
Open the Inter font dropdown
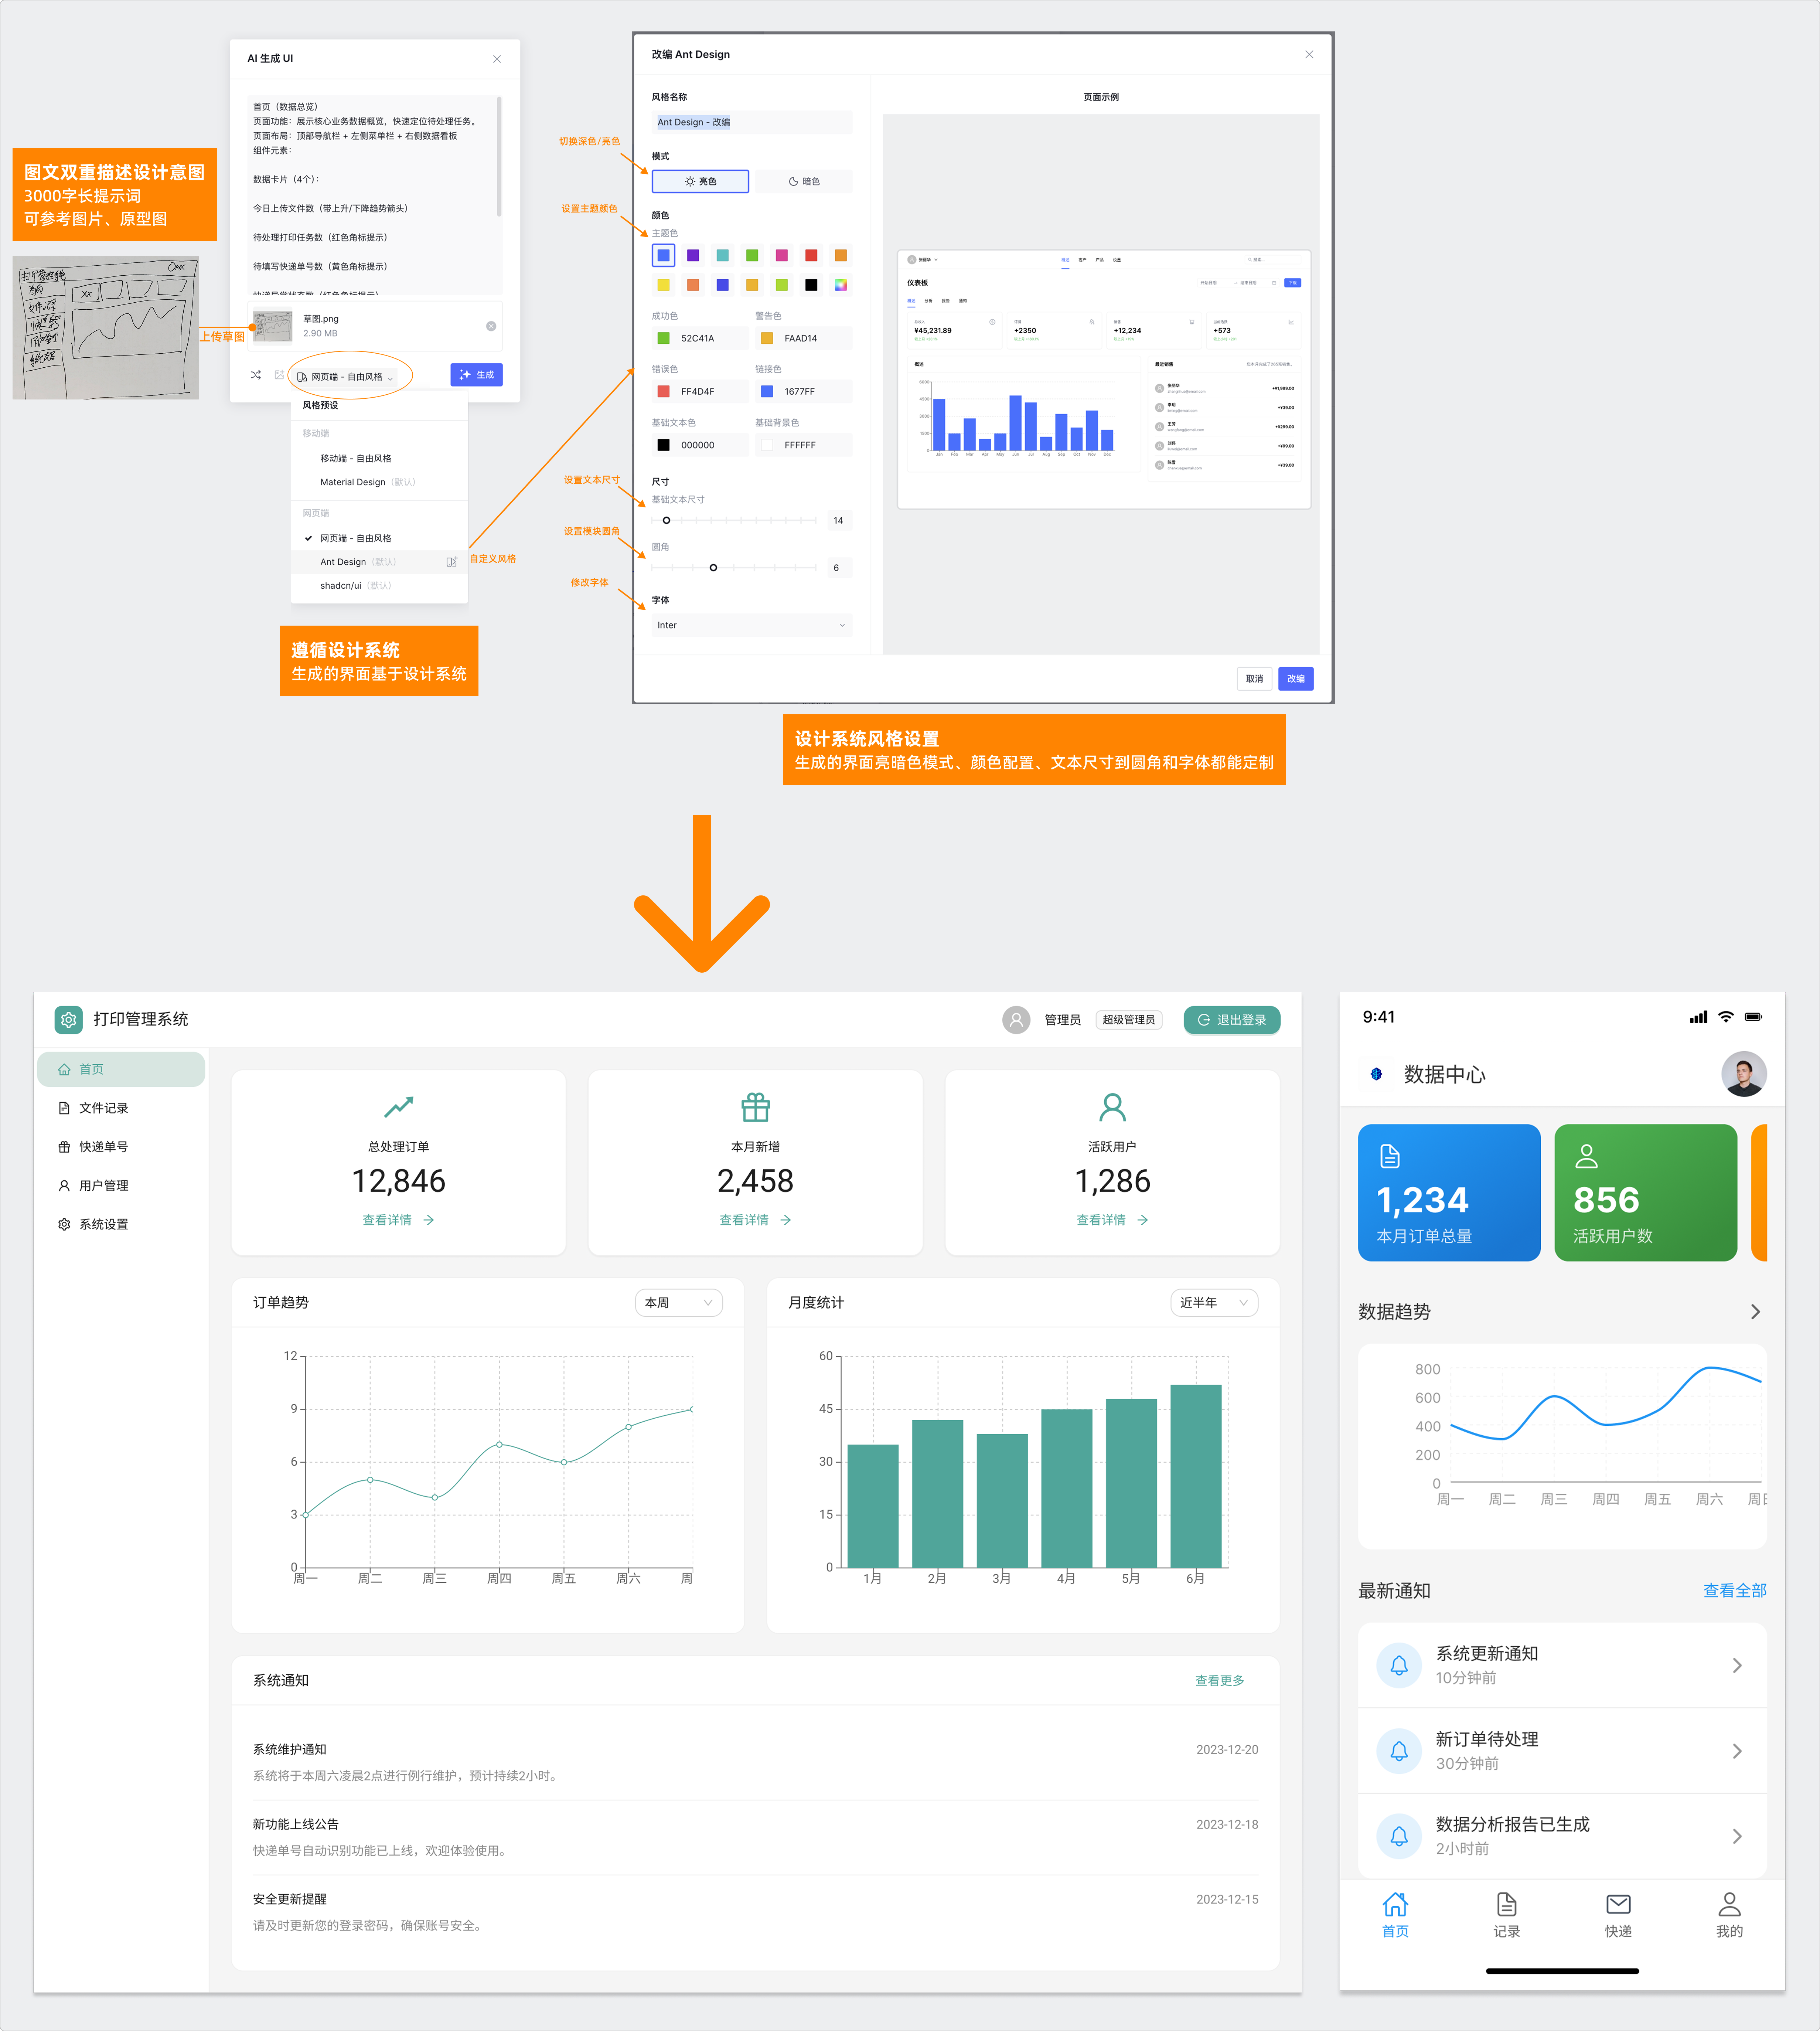coord(751,625)
